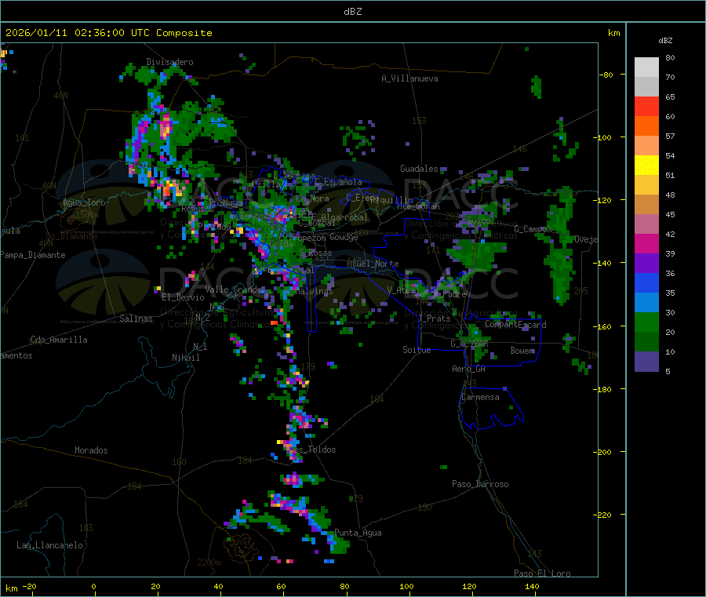This screenshot has width=706, height=597.
Task: Click the slate 5-10 dBZ legend swatch
Action: (646, 362)
